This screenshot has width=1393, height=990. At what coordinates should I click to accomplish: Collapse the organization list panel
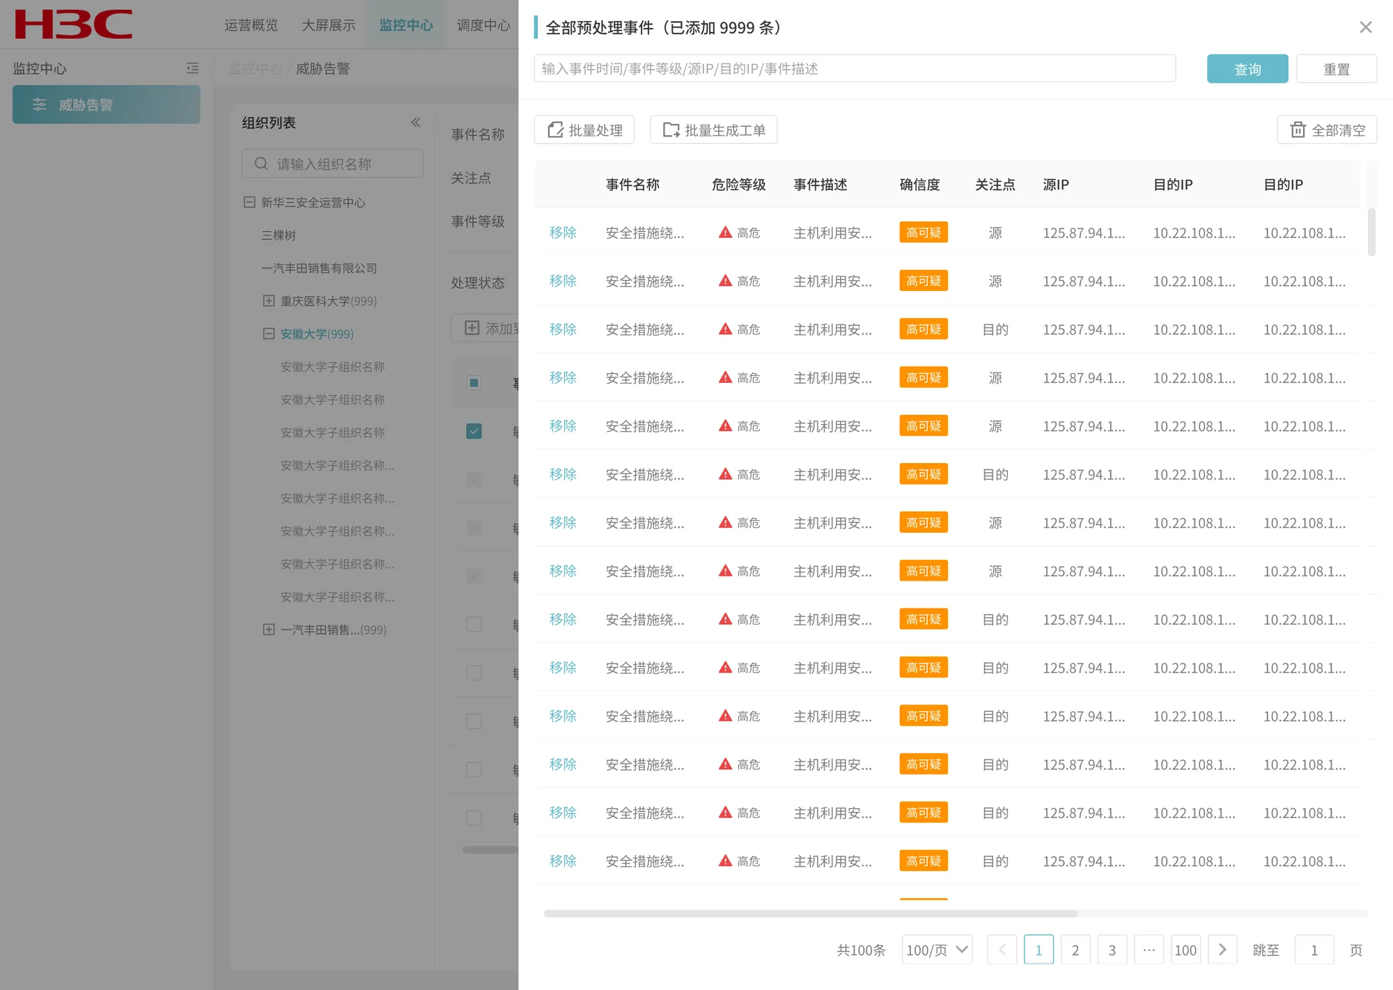pos(416,123)
